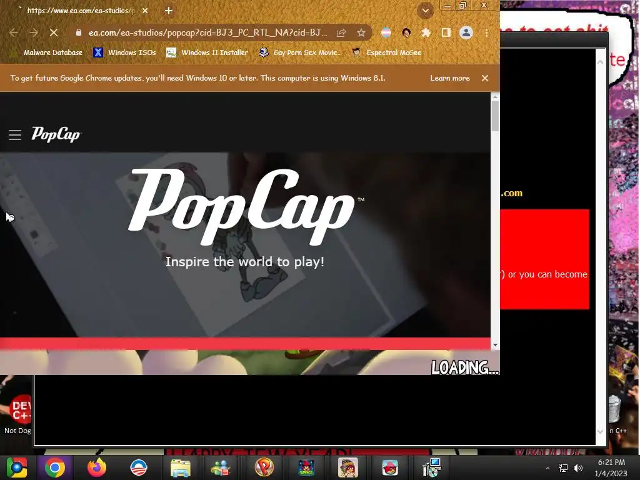Open the Chrome three-dot menu

pyautogui.click(x=486, y=32)
